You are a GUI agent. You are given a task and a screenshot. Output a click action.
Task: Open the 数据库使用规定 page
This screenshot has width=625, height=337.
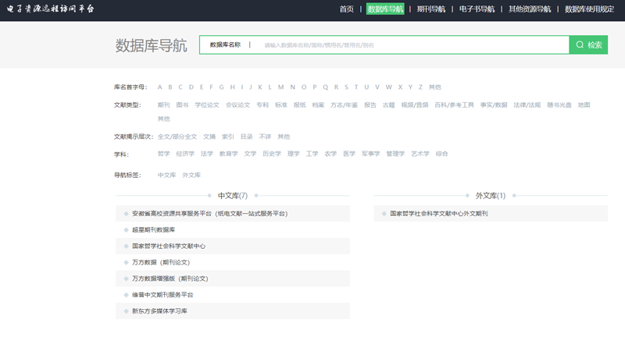[x=590, y=9]
